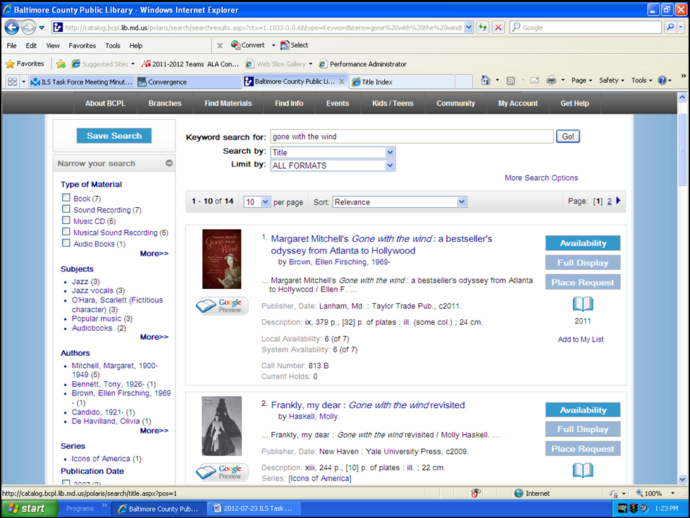Click the page scrollbar up arrow

click(x=682, y=97)
